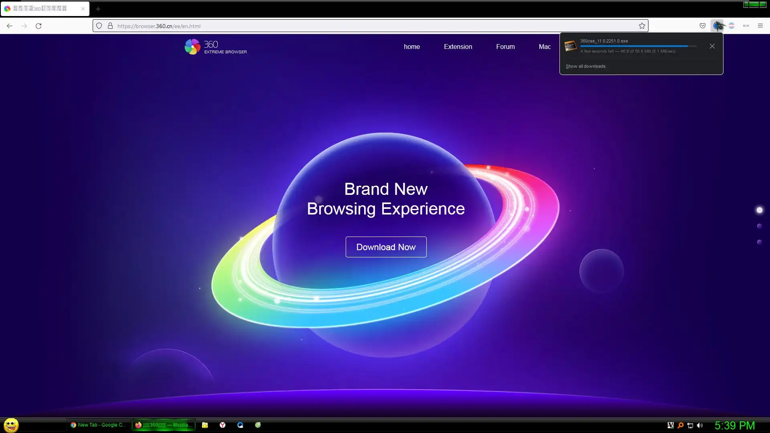Click the Save to Pocket icon
Viewport: 770px width, 433px height.
[x=702, y=26]
